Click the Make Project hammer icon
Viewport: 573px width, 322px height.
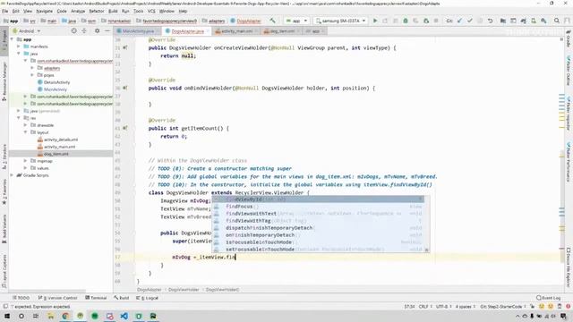point(272,21)
